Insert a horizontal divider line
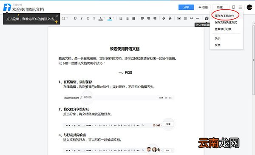This screenshot has width=255, height=155. [198, 18]
